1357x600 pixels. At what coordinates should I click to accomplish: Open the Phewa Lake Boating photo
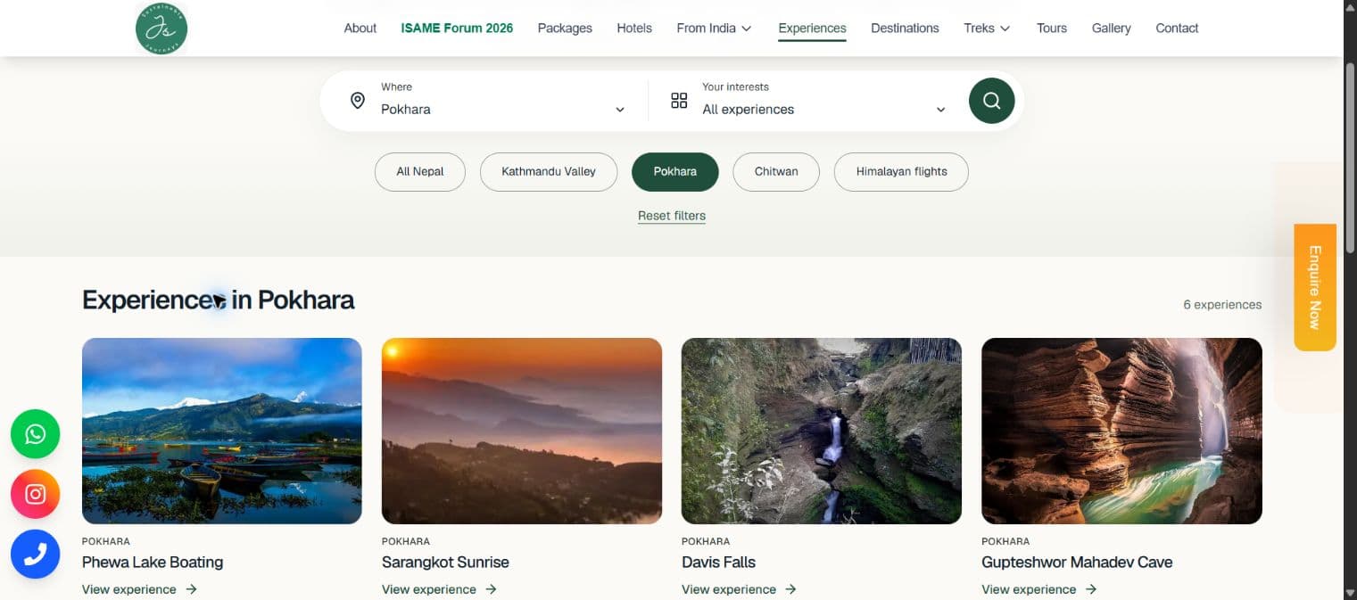(x=222, y=431)
